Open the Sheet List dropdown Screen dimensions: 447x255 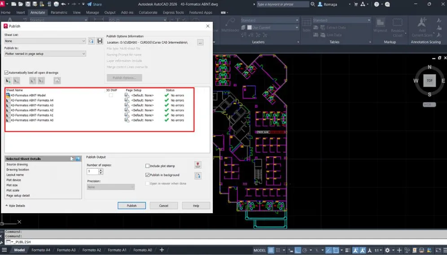[x=45, y=41]
